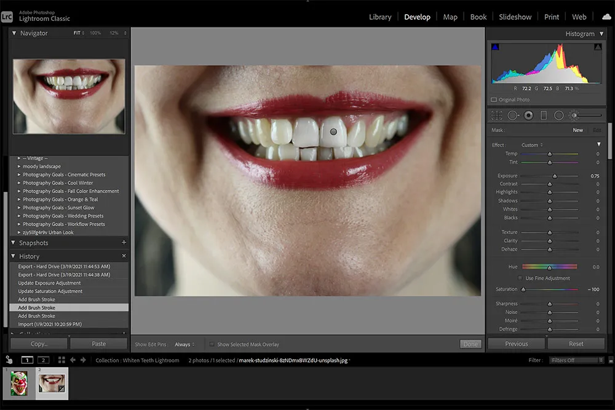Screen dimensions: 615x410
Task: Click the Reset button
Action: (576, 344)
